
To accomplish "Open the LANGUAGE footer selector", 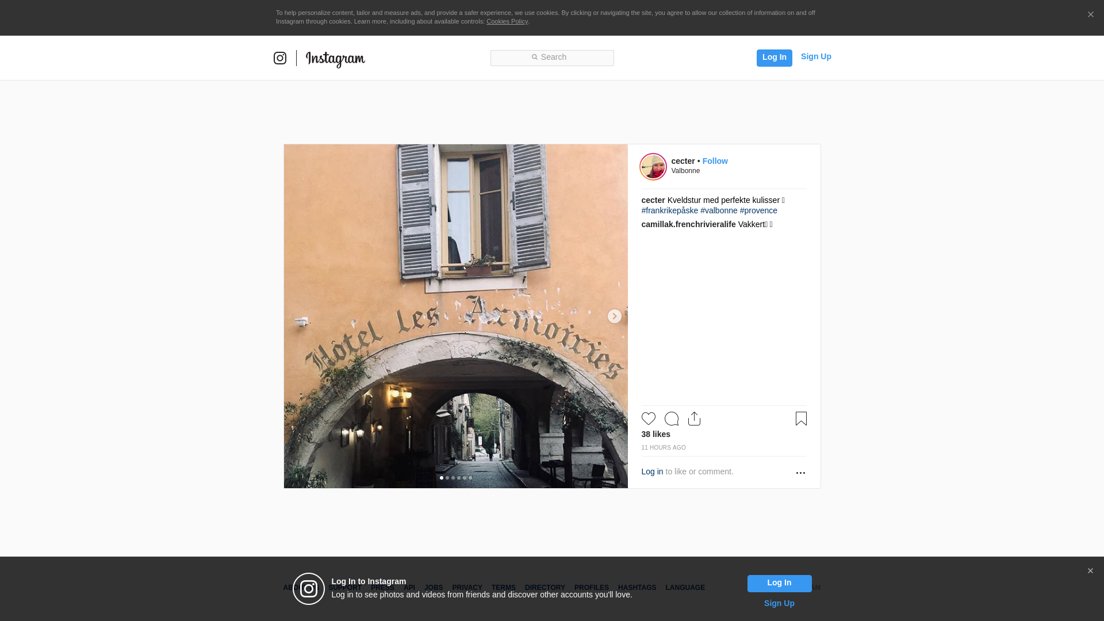I will pos(685,588).
